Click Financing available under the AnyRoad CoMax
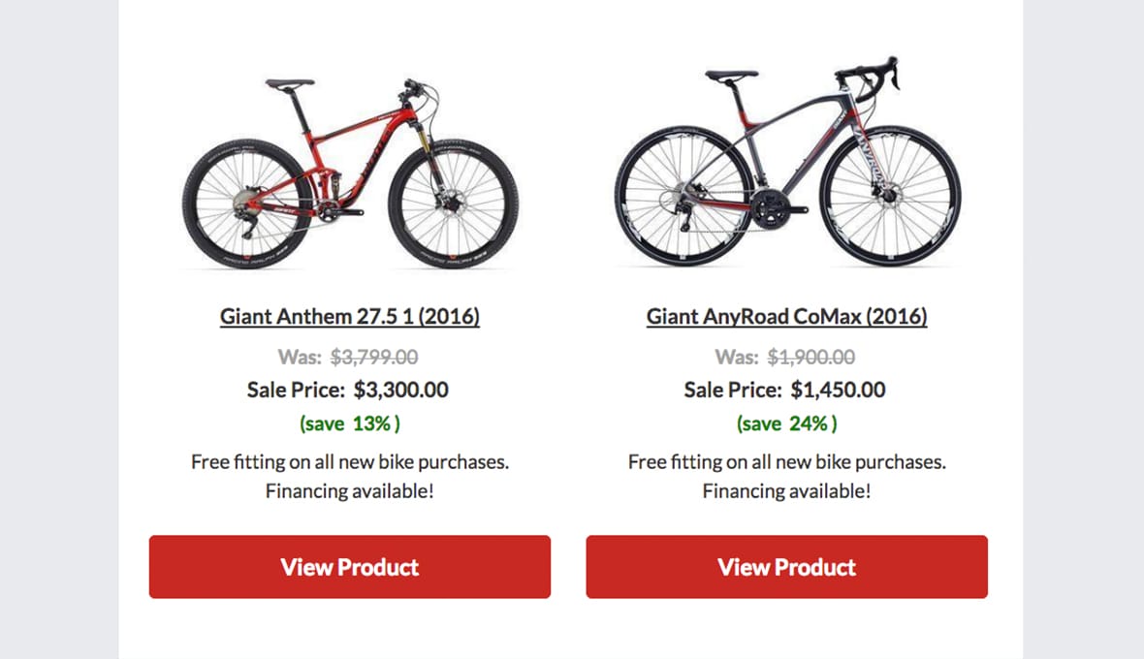The image size is (1144, 659). coord(785,491)
